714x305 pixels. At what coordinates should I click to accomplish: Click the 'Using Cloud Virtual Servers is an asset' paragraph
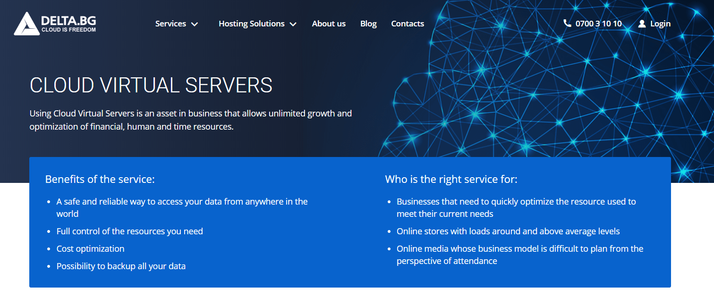[191, 120]
